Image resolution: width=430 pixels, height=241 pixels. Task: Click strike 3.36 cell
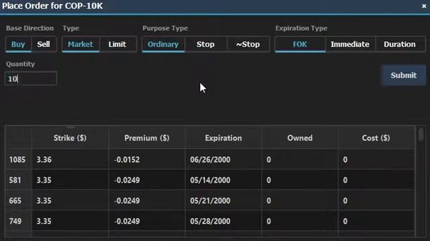(x=70, y=159)
